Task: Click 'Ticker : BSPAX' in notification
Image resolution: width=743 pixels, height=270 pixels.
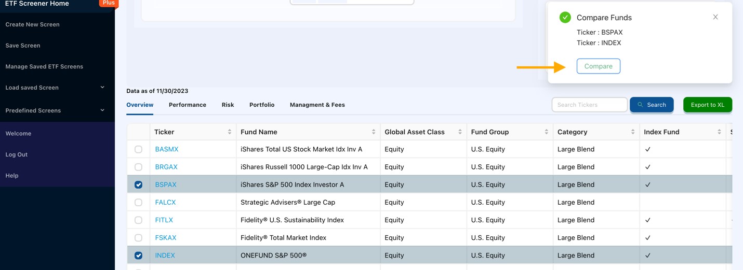Action: click(x=600, y=32)
